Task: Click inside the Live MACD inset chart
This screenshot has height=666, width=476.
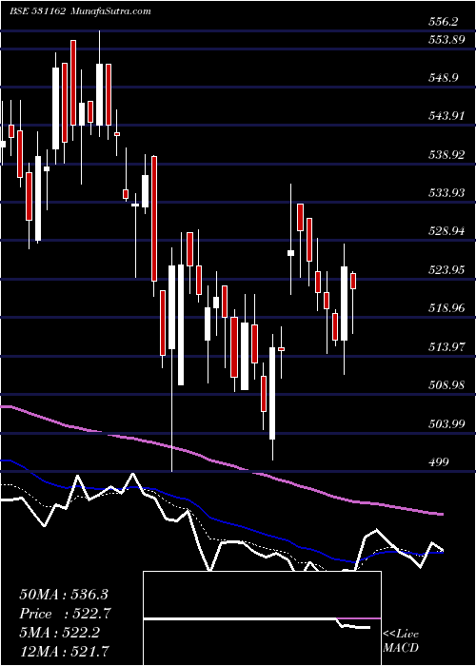Action: point(262,618)
